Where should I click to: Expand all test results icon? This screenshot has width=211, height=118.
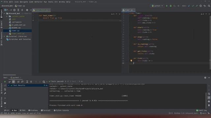[27, 82]
